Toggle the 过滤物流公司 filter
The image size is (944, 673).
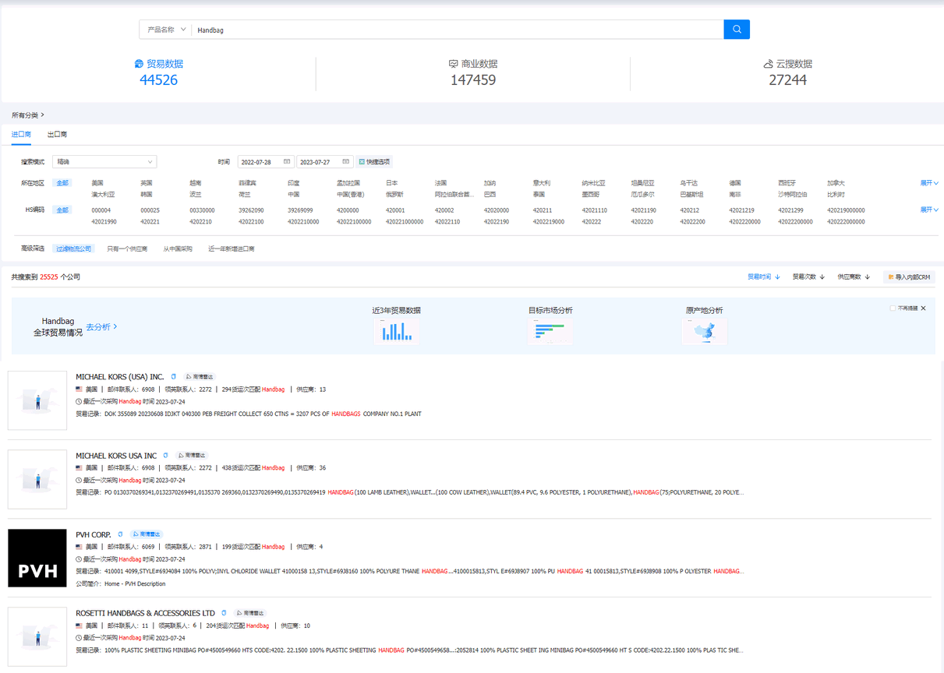click(74, 249)
